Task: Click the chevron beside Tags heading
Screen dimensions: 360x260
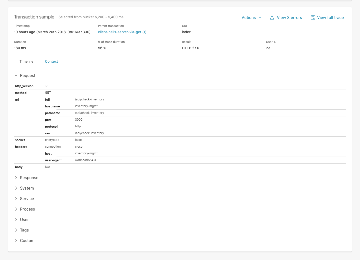Action: [x=16, y=230]
